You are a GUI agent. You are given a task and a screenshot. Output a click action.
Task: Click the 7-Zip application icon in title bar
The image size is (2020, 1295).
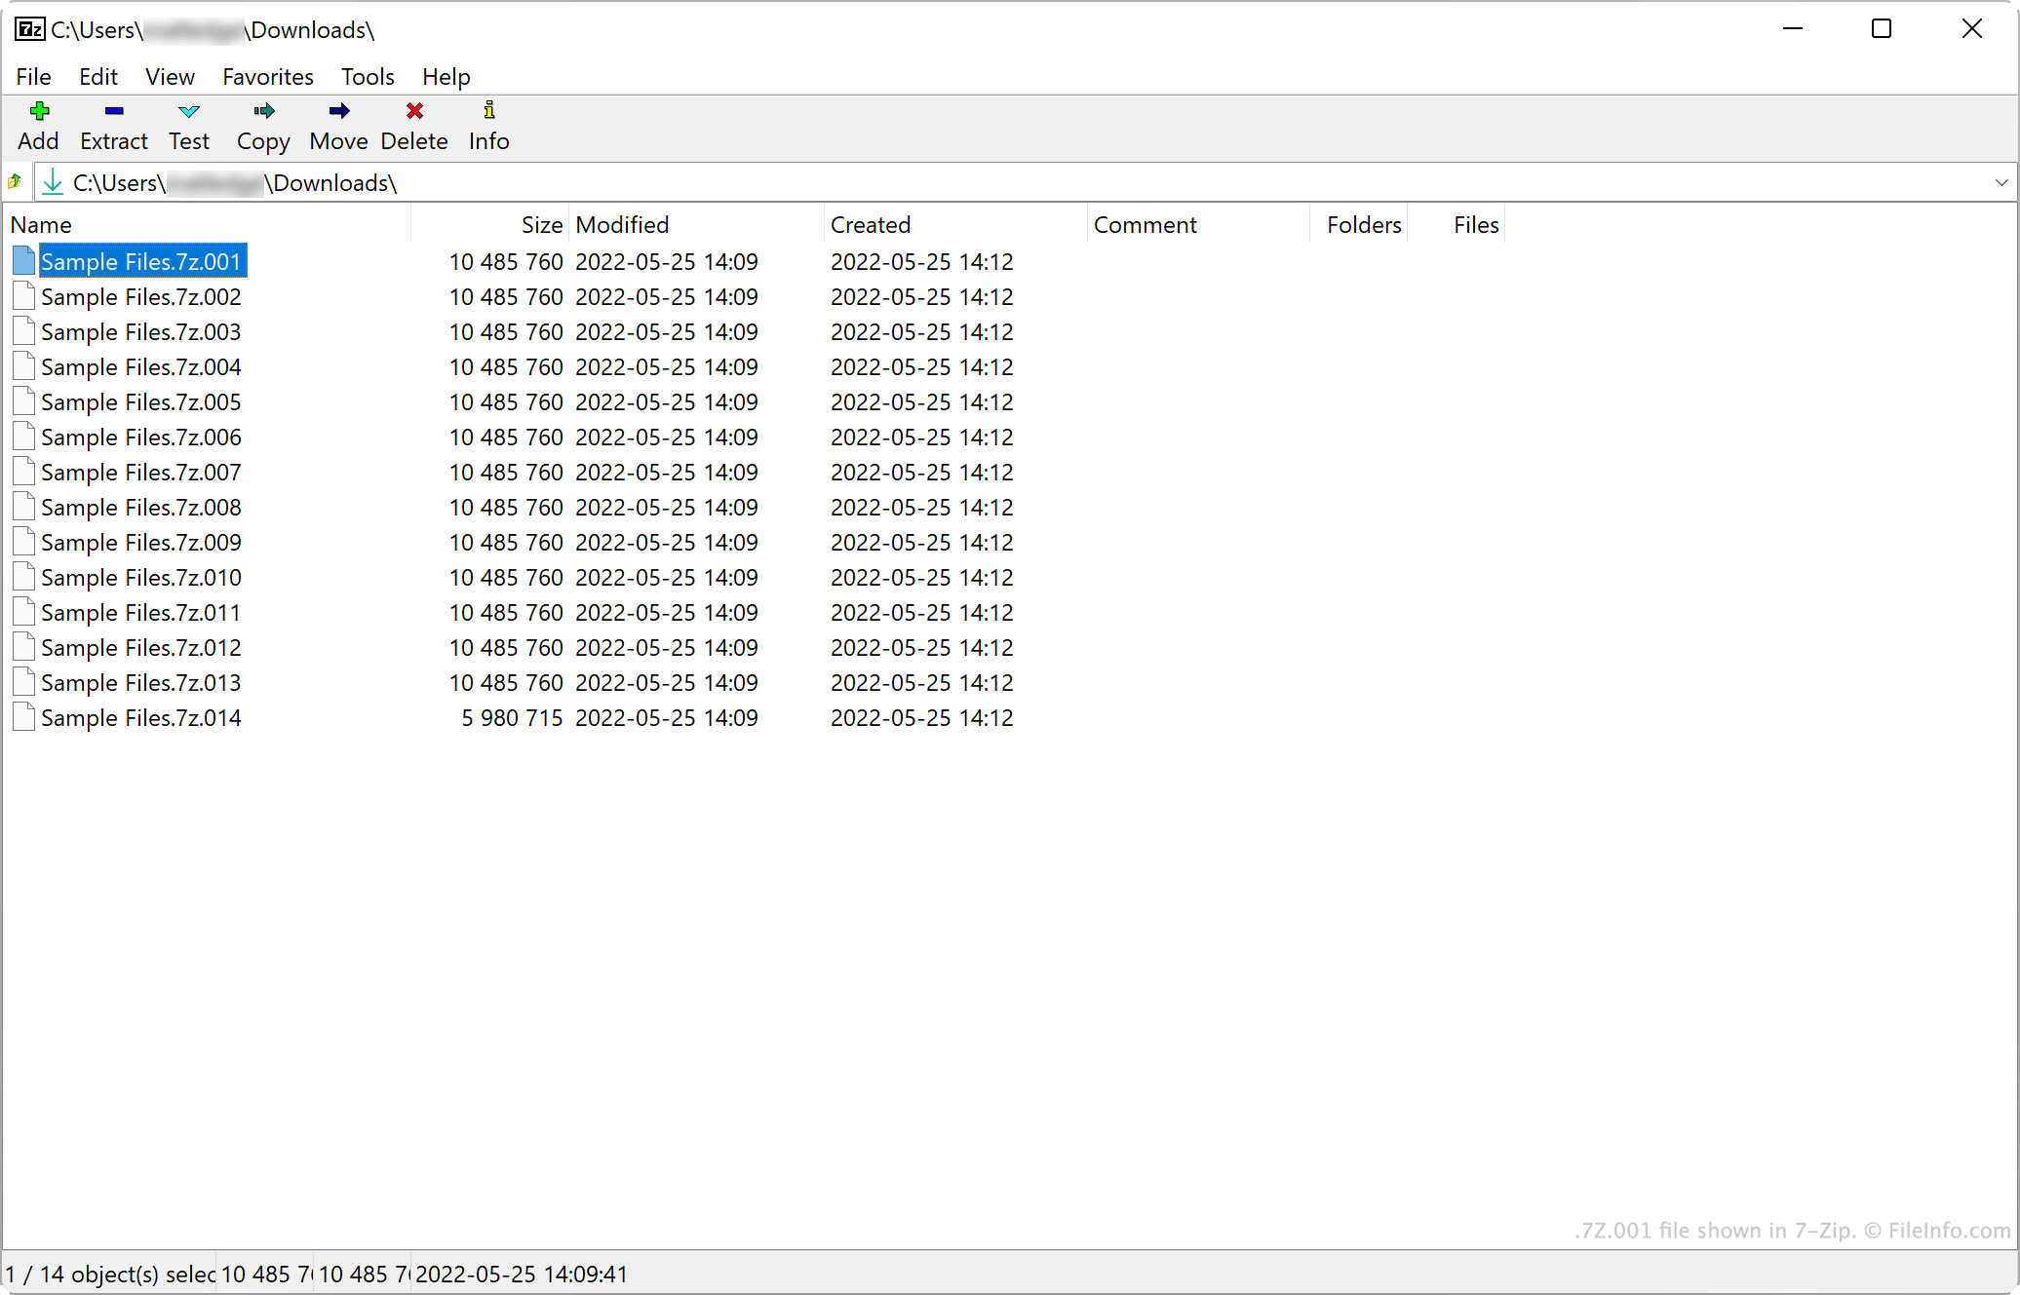click(x=22, y=28)
